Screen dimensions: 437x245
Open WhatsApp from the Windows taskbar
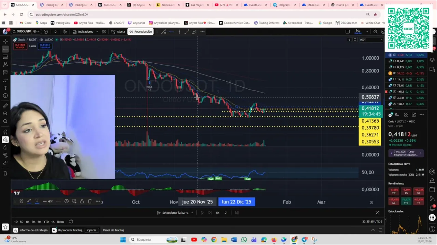(244, 240)
